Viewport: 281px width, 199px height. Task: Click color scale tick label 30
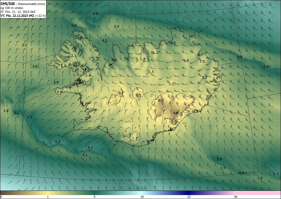(x=236, y=197)
